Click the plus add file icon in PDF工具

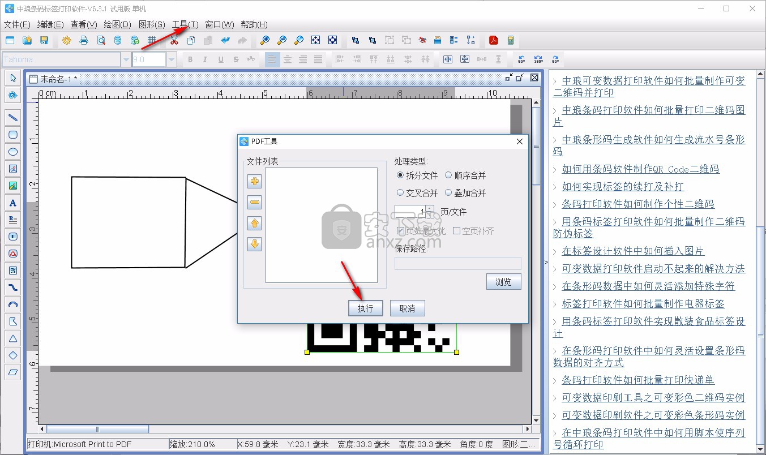[x=255, y=182]
